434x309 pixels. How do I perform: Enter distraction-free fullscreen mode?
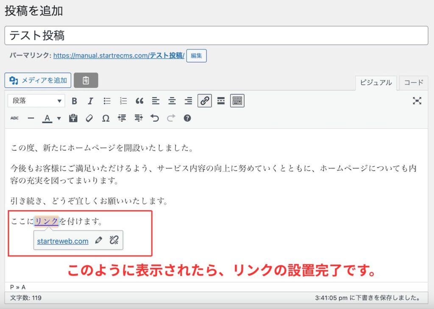coord(417,101)
